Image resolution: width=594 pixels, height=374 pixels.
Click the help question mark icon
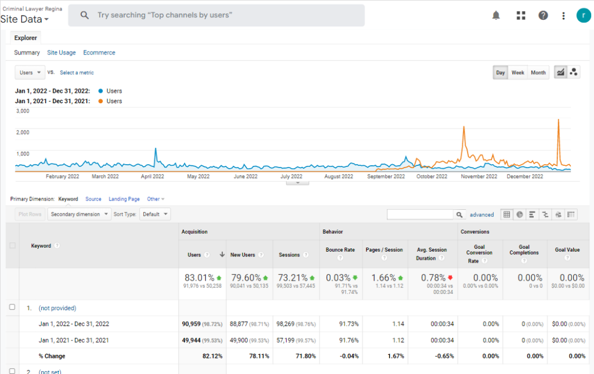click(543, 16)
